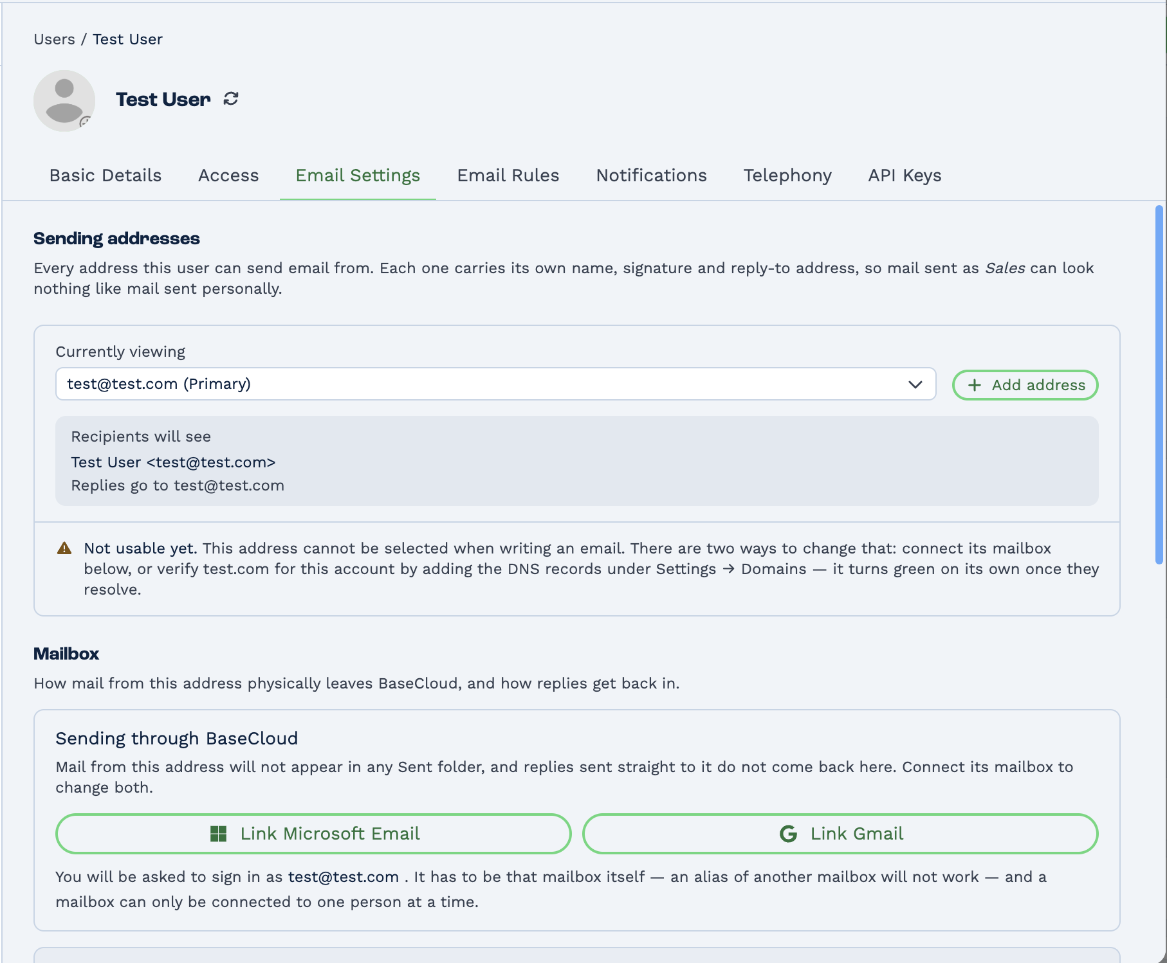This screenshot has width=1167, height=963.
Task: Open the test@test.com (Primary) selector
Action: pyautogui.click(x=495, y=384)
